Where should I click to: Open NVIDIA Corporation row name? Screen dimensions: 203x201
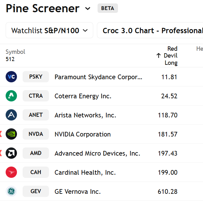pos(83,134)
